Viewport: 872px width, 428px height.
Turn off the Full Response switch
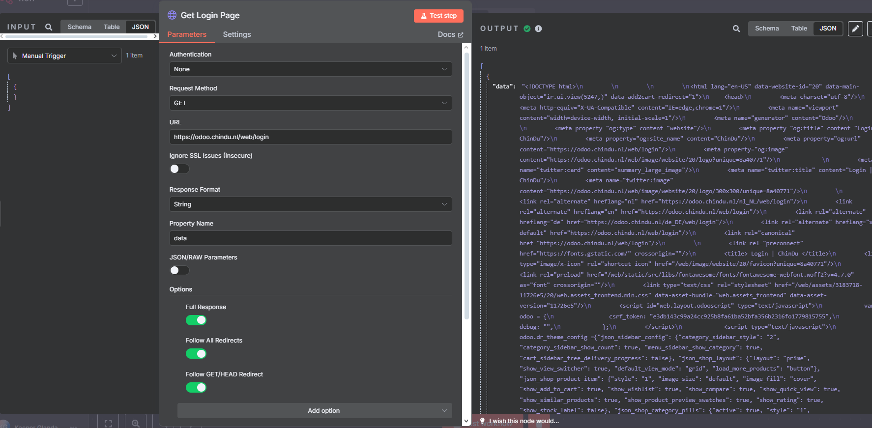pos(196,320)
